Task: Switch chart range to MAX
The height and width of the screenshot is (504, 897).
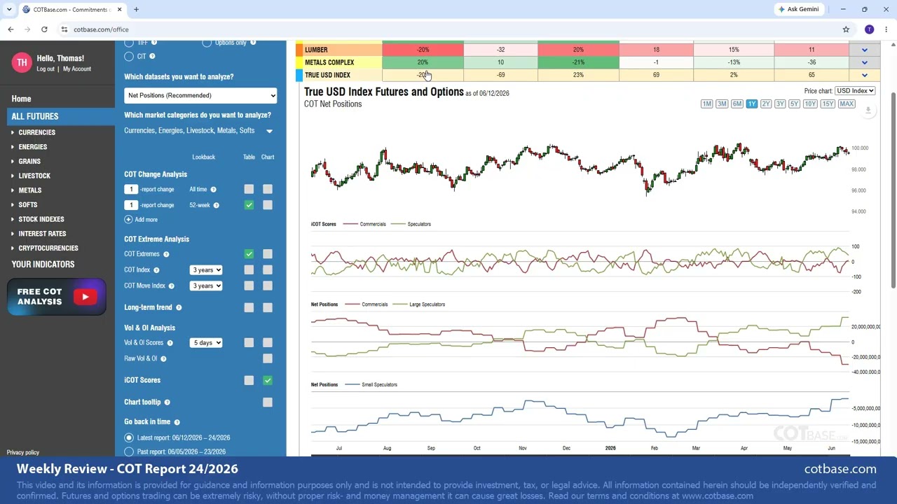Action: click(847, 104)
